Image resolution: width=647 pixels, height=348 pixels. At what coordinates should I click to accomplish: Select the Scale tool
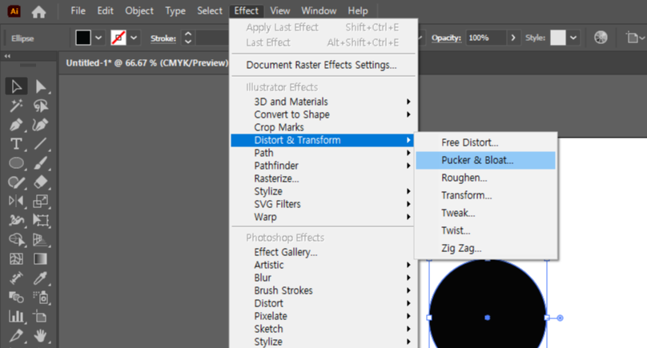[40, 202]
